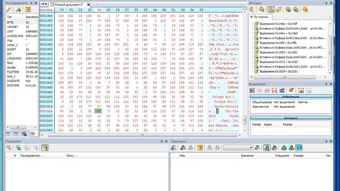Image resolution: width=340 pixels, height=191 pixels.
Task: Click the address 0001440 in the hex view
Action: (46, 45)
